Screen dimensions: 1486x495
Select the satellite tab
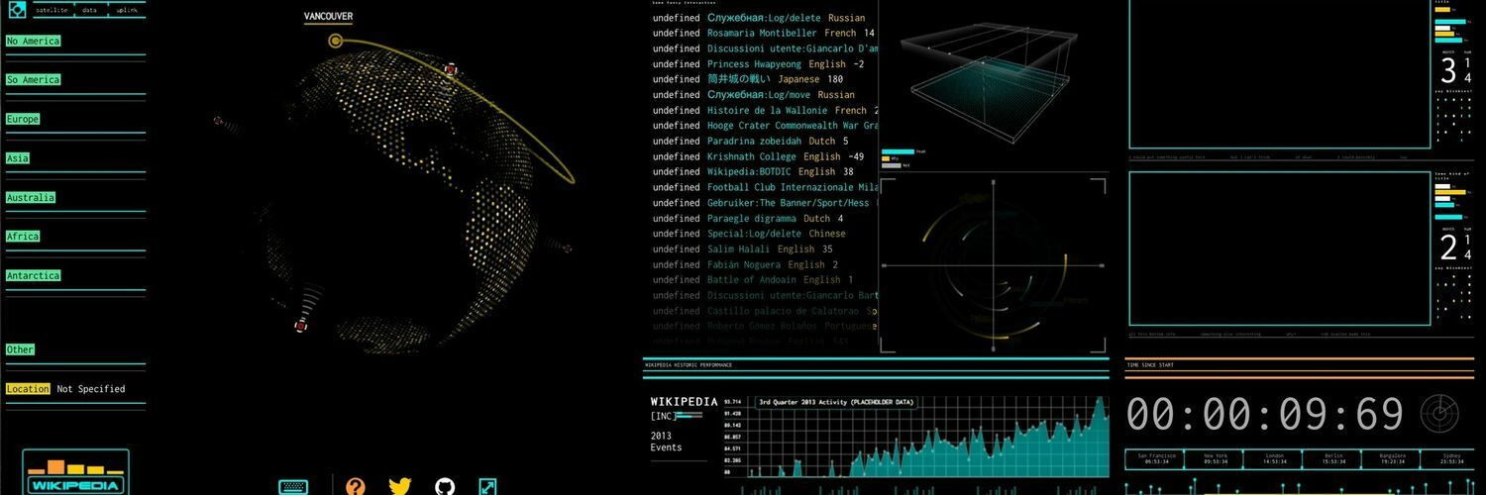(52, 10)
